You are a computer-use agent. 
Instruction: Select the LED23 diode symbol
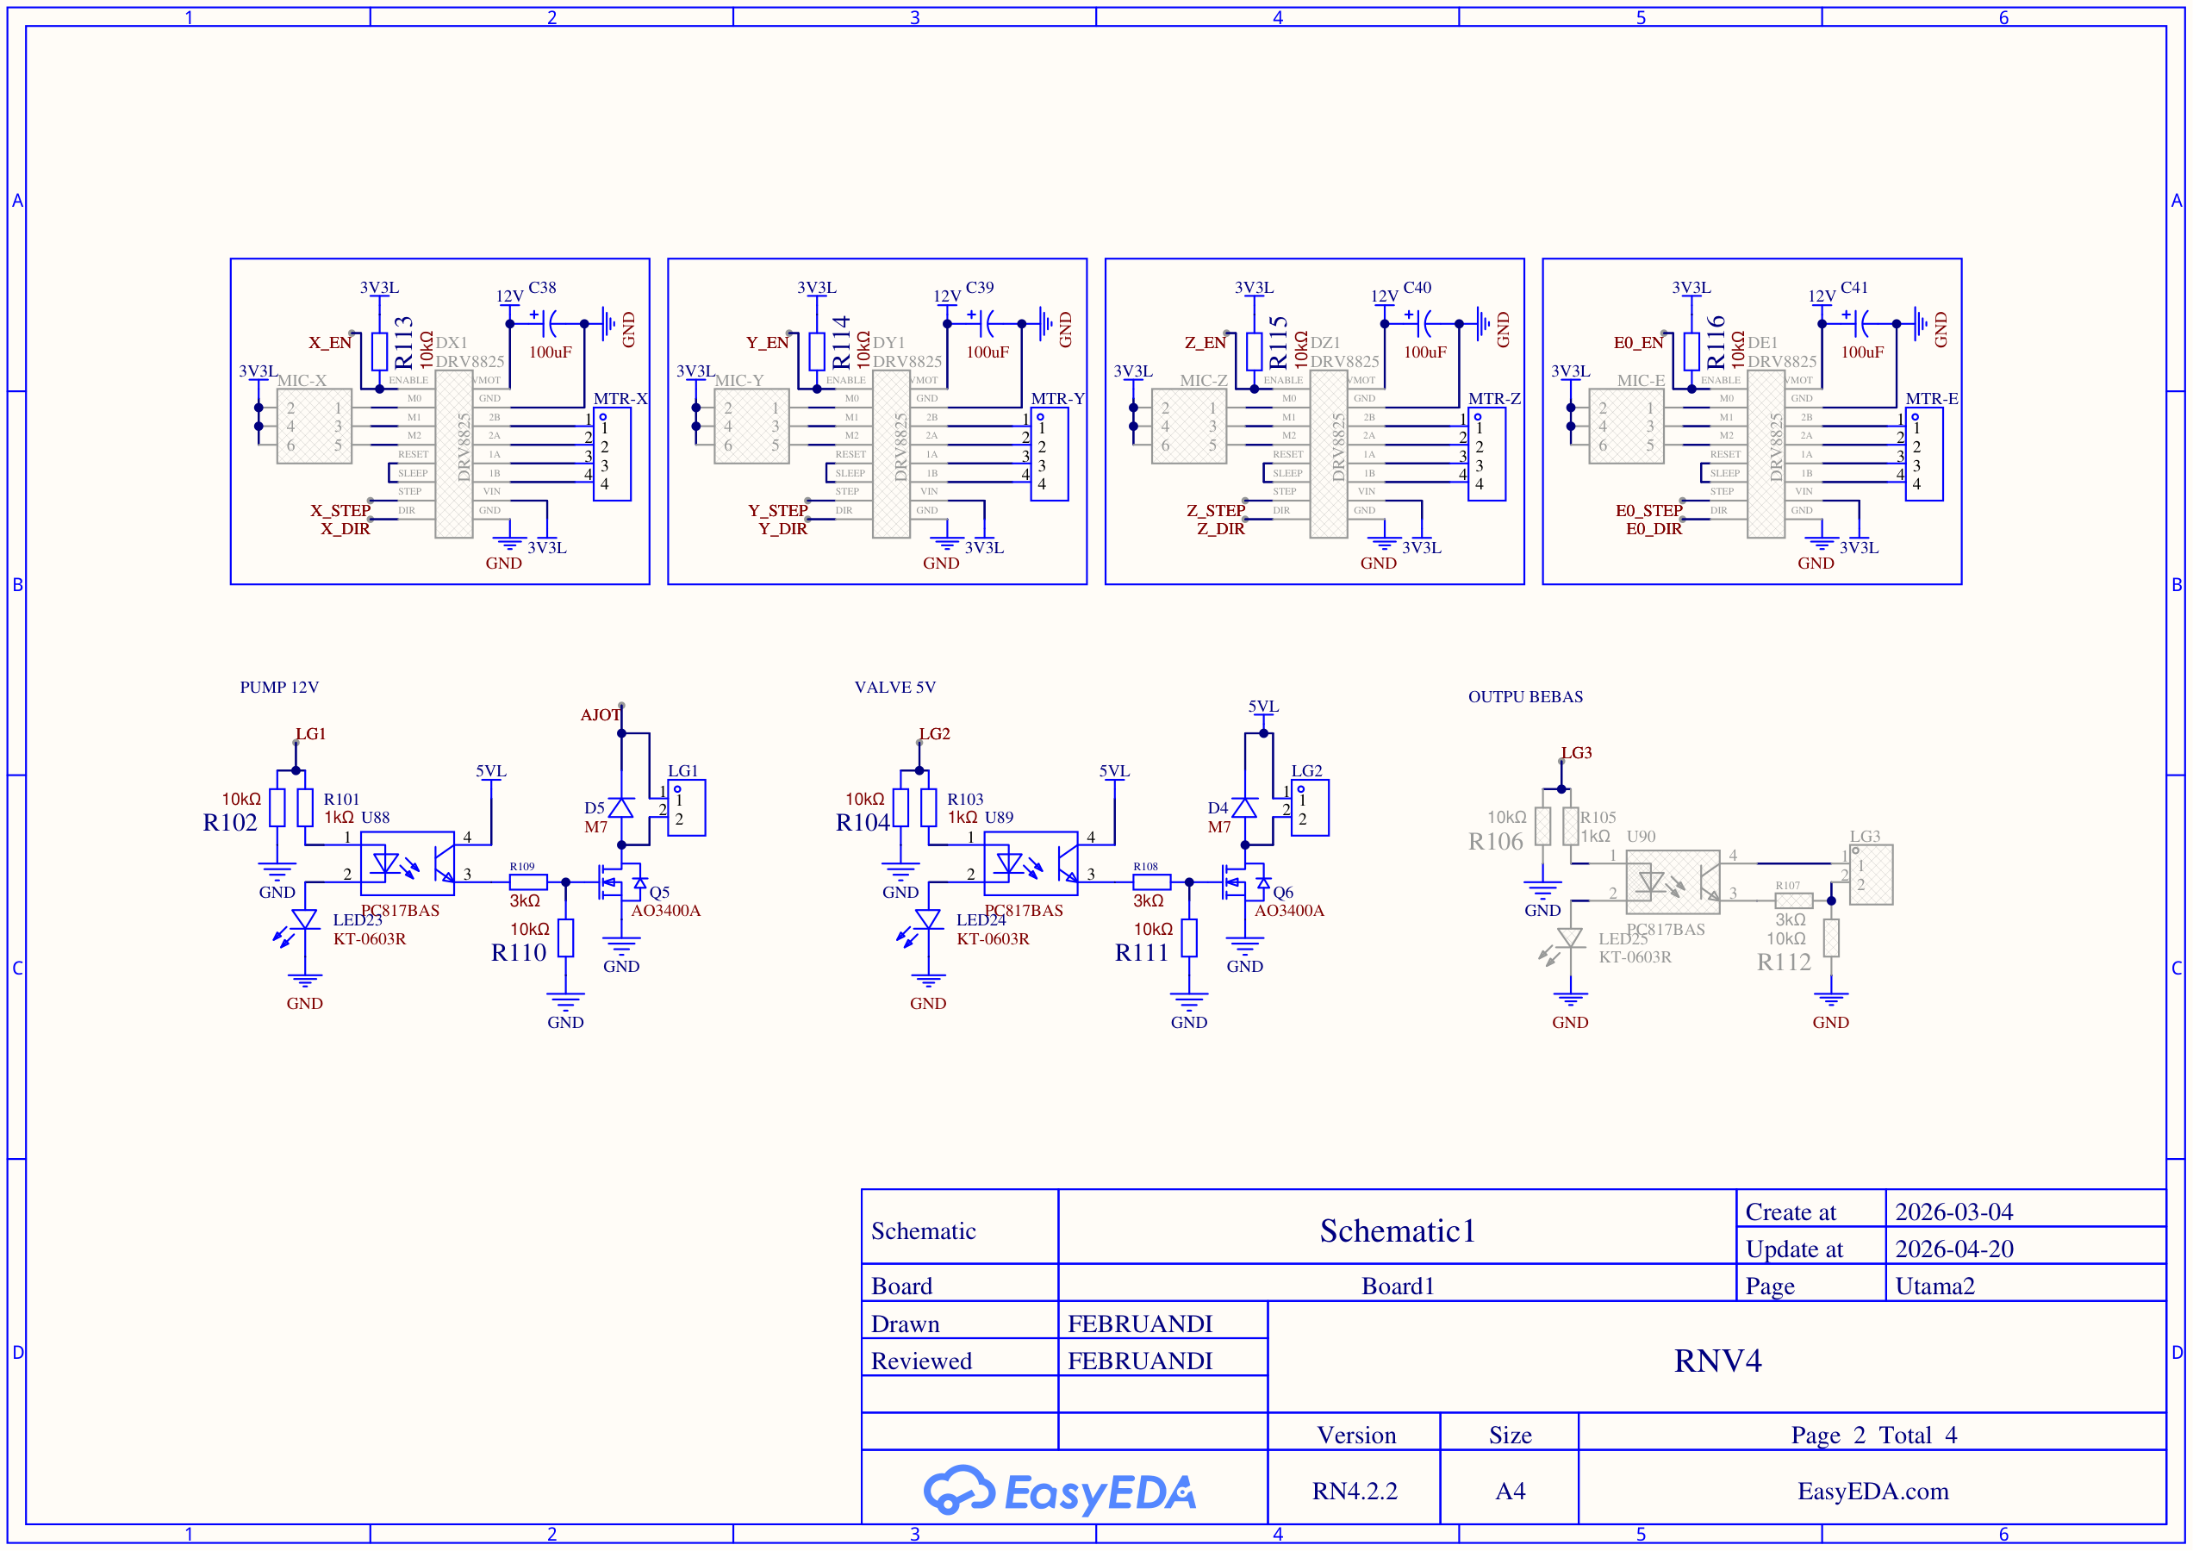coord(296,926)
